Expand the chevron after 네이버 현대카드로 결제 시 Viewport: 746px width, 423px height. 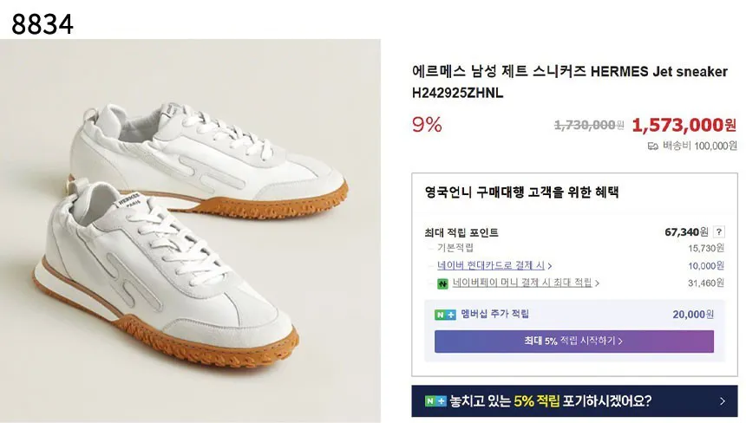coord(550,265)
